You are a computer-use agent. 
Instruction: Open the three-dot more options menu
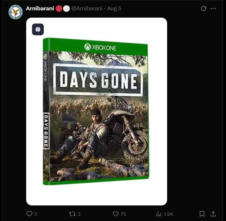click(x=213, y=9)
